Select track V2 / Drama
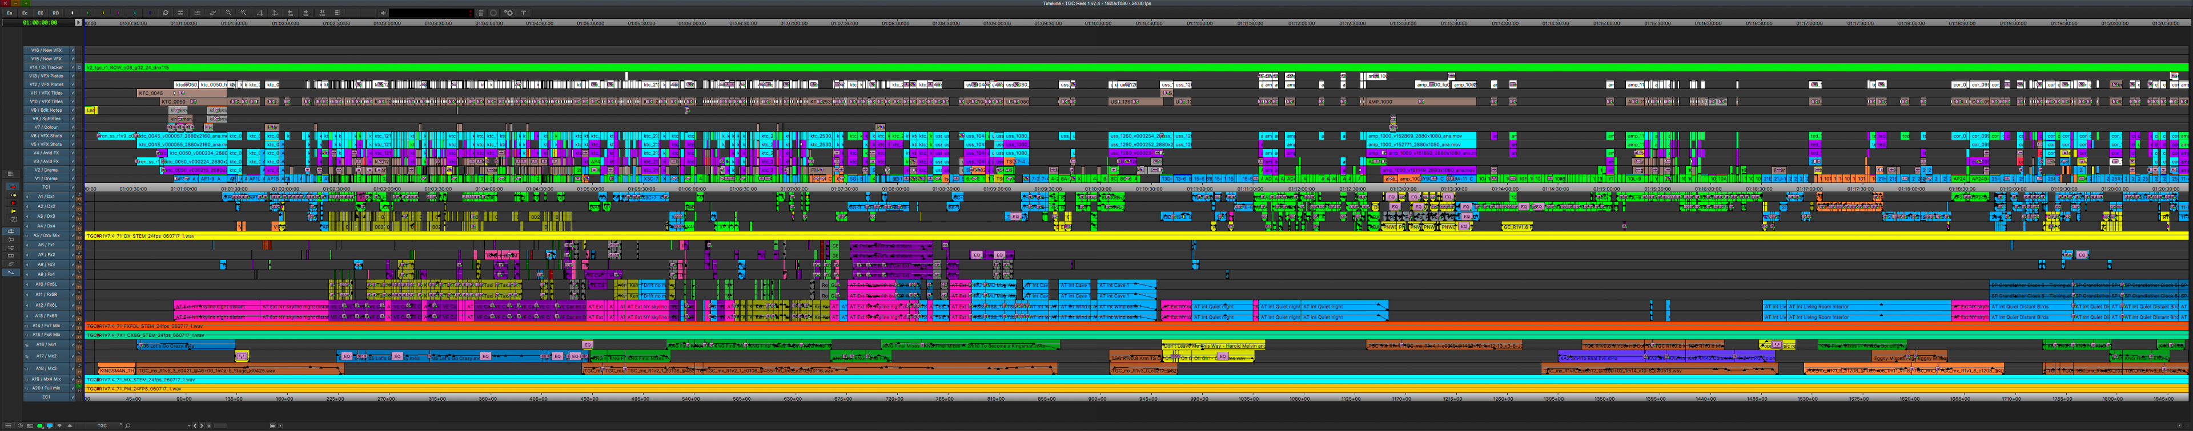Image resolution: width=2193 pixels, height=431 pixels. 46,170
